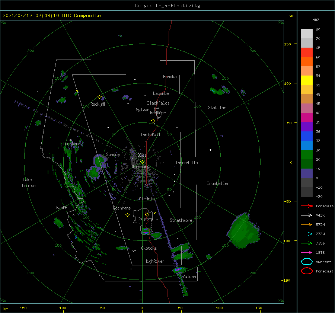This screenshot has height=313, width=335.
Task: Select the bright green dBZ legend swatch
Action: click(x=307, y=154)
